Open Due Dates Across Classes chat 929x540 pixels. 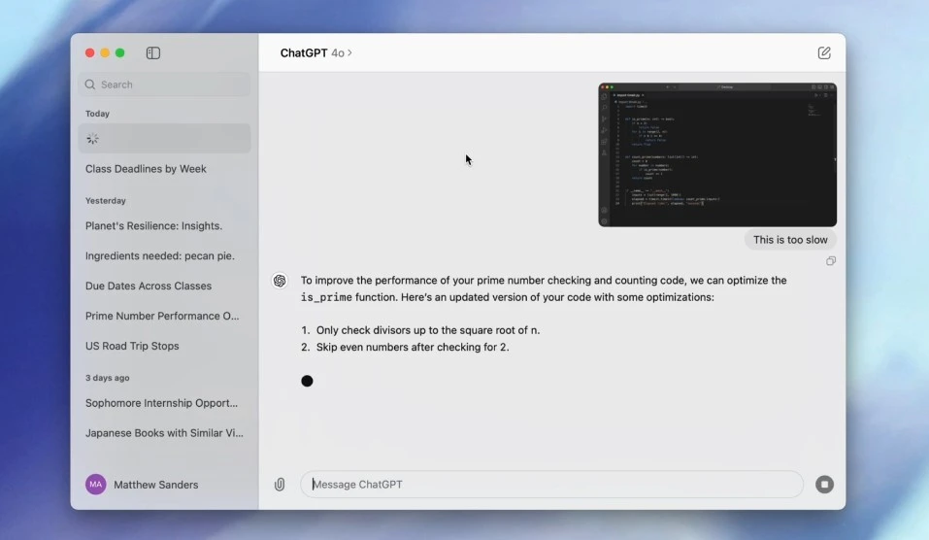tap(149, 287)
